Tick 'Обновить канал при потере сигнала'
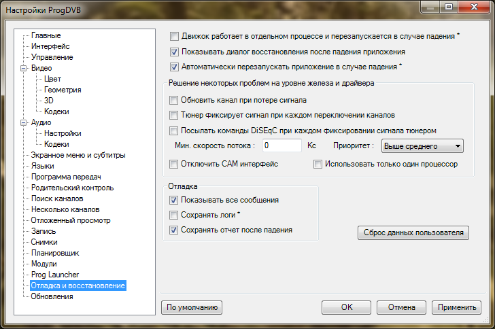This screenshot has width=495, height=329. (175, 100)
